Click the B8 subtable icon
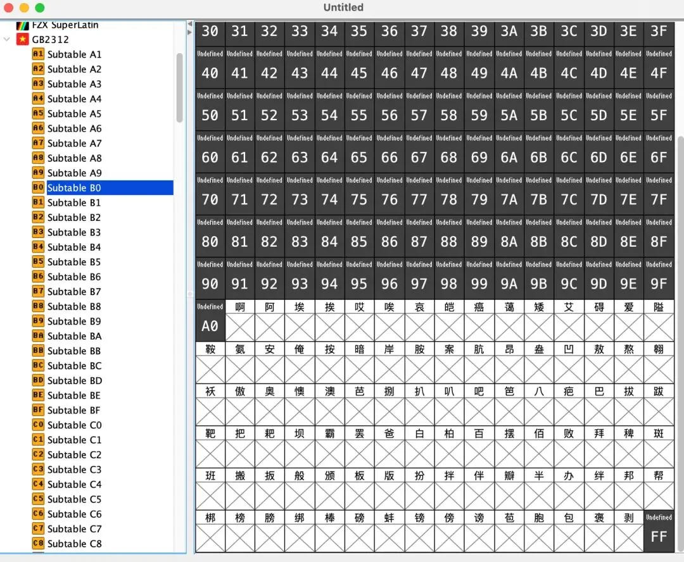Screen dimensions: 684x562 (38, 306)
